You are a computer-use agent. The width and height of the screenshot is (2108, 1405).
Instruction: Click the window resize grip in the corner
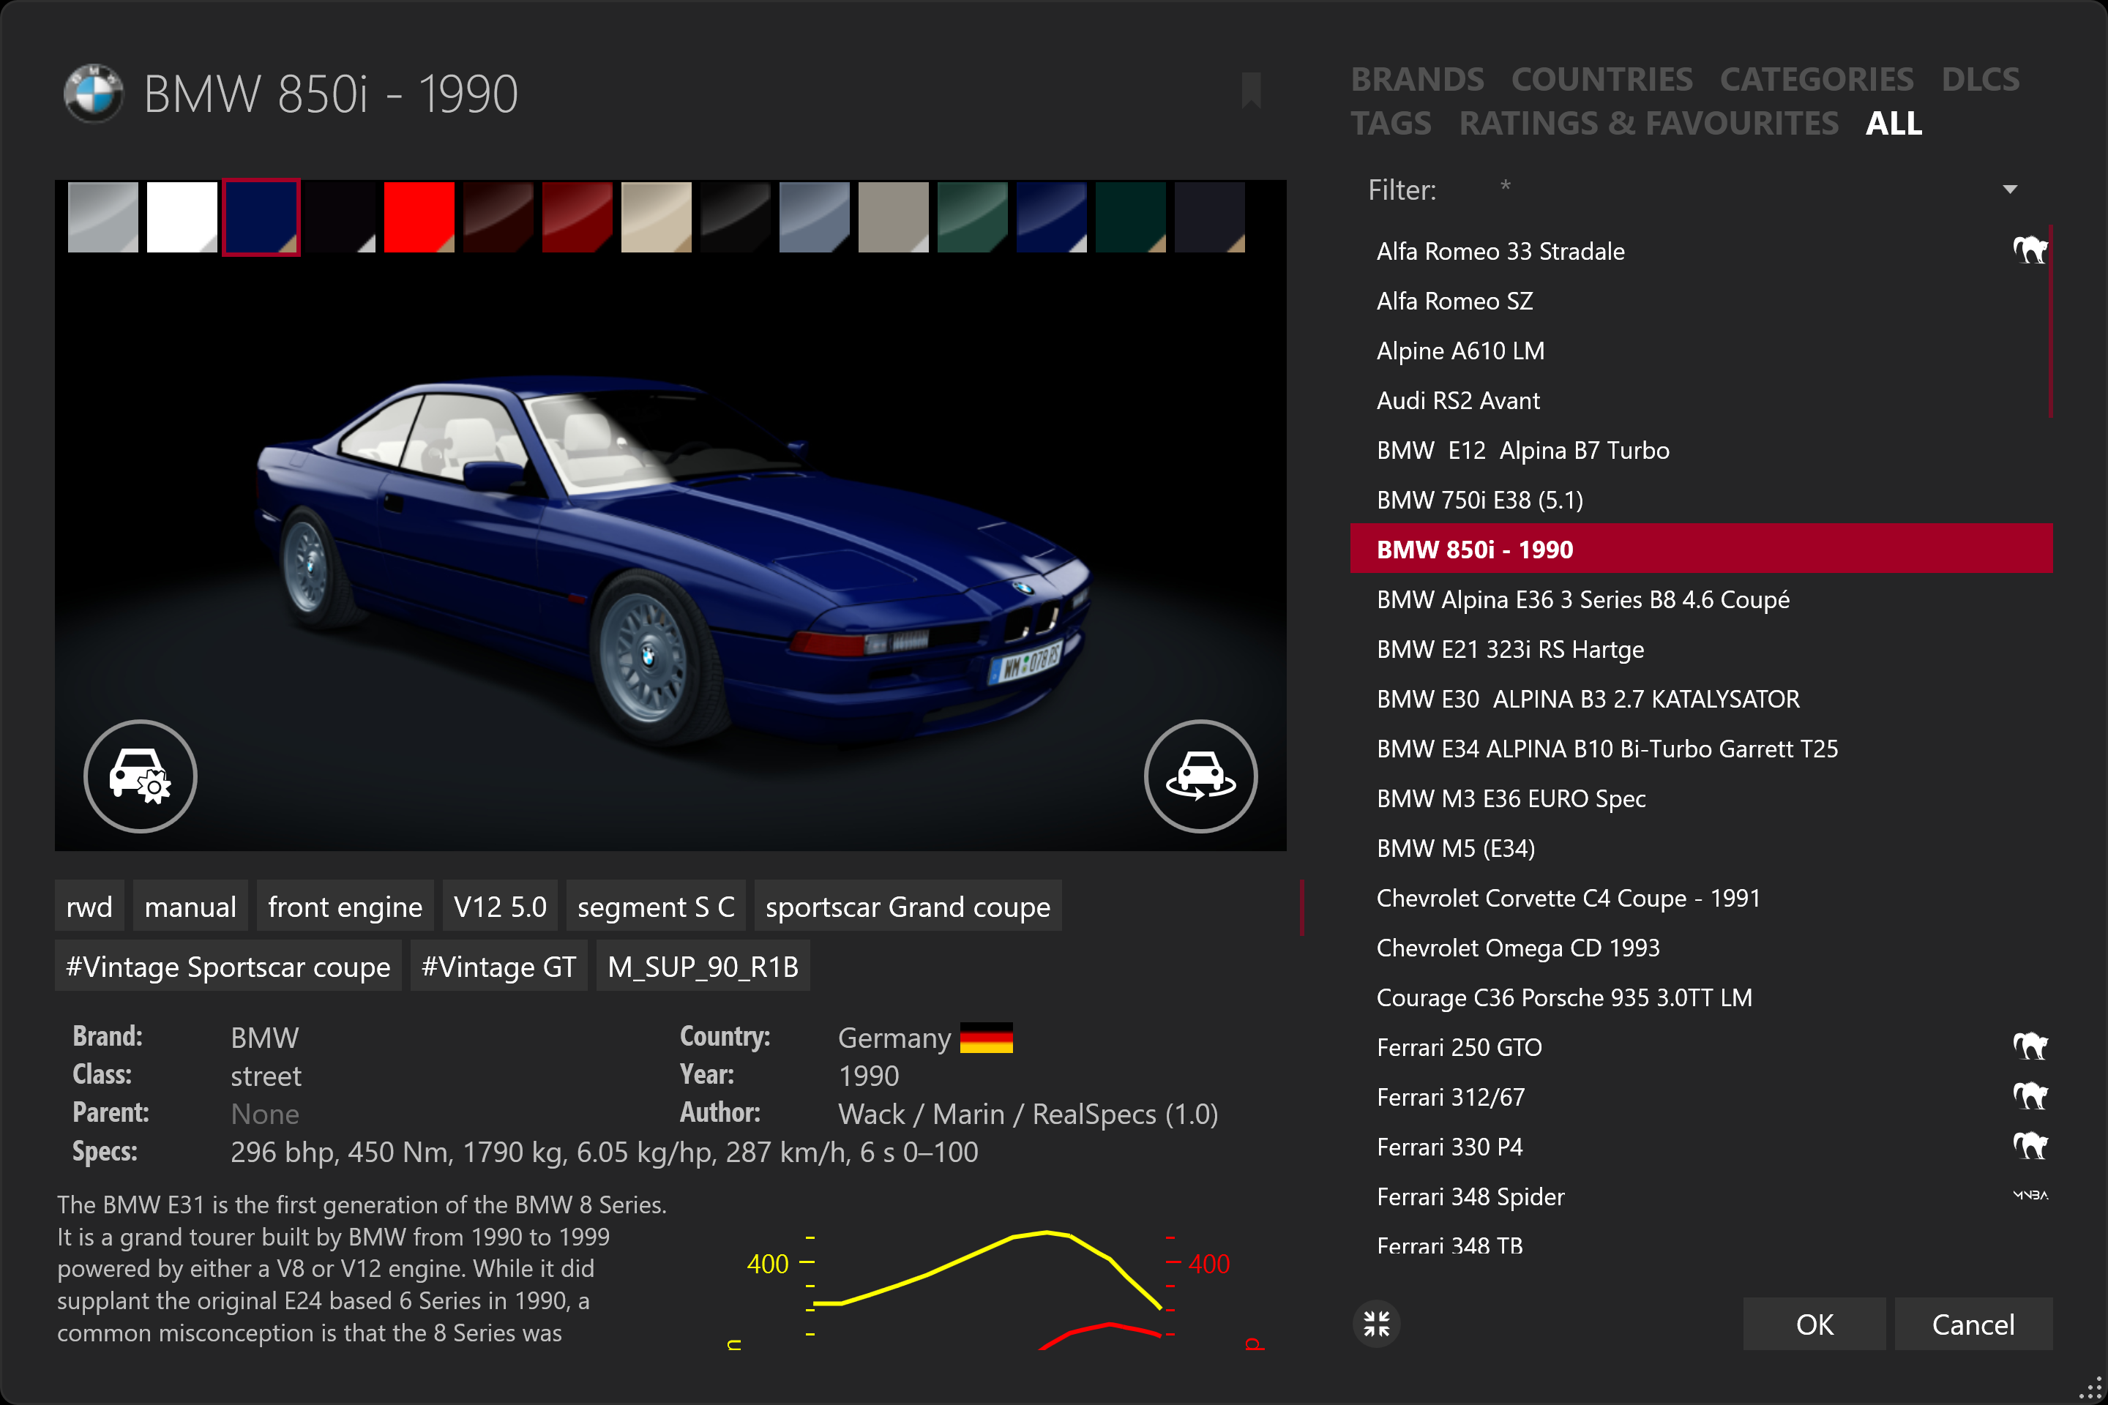(x=2090, y=1387)
